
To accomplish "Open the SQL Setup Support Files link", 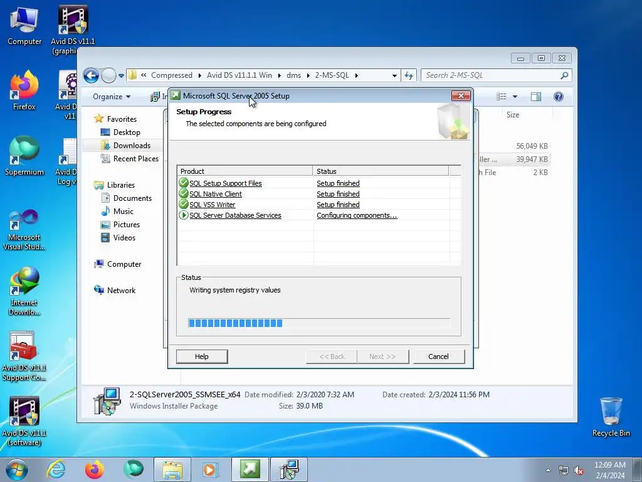I will [226, 183].
